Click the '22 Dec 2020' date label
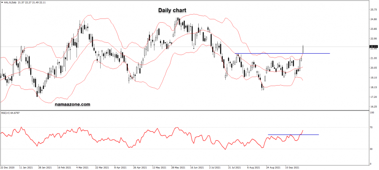The image size is (379, 170). [8, 167]
